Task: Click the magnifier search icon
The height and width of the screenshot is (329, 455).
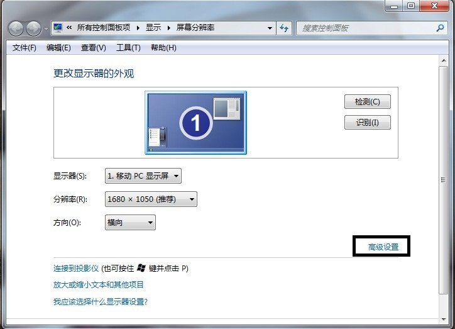Action: click(440, 28)
